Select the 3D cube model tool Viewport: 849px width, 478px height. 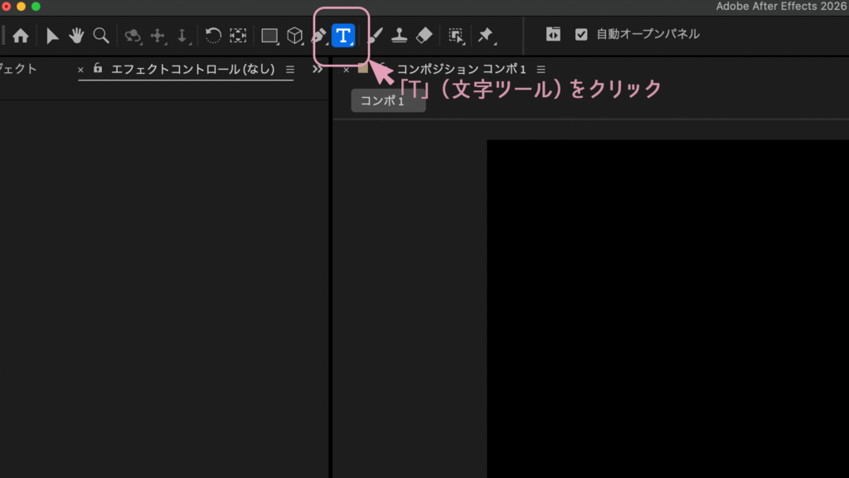[x=294, y=36]
